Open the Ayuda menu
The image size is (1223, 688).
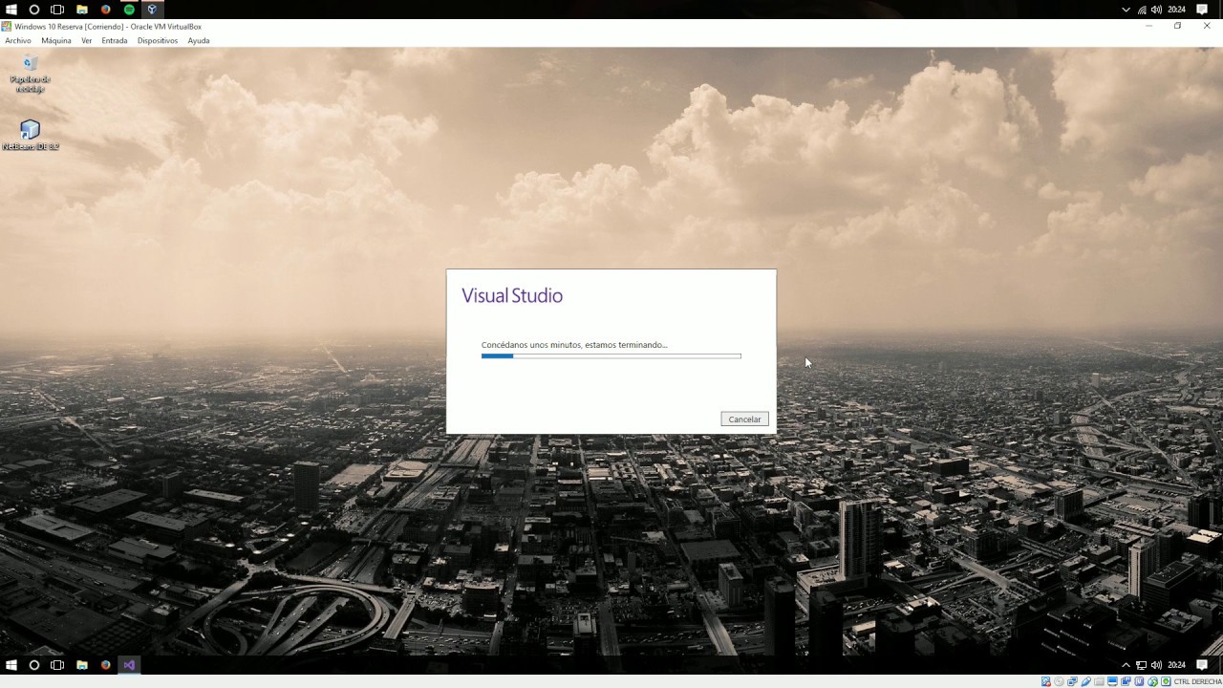pos(199,41)
